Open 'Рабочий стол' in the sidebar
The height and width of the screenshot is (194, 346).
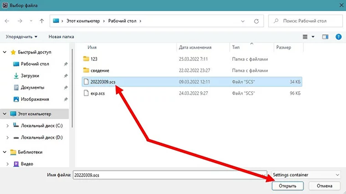35,64
